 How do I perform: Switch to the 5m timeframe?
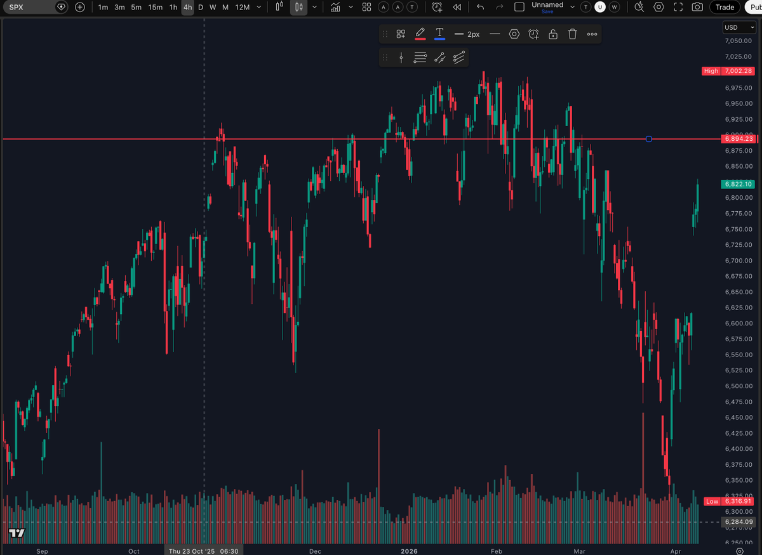[137, 7]
